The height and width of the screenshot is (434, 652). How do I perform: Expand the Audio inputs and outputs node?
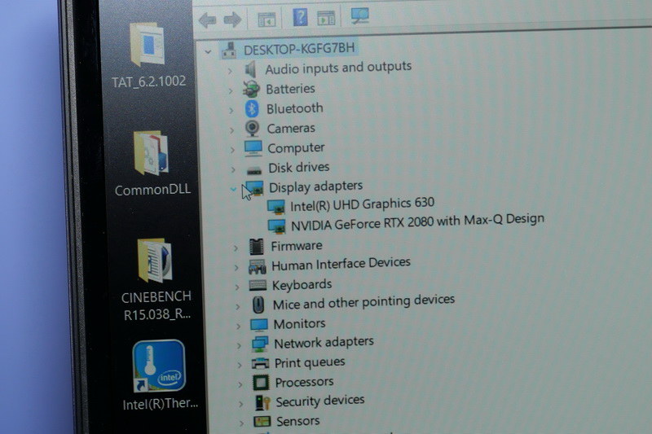coord(230,71)
